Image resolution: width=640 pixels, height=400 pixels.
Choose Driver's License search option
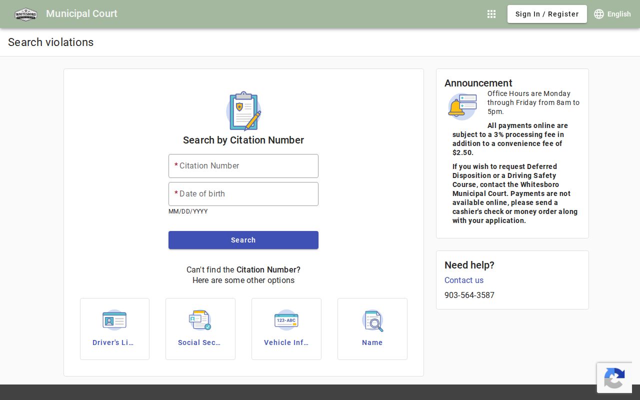pyautogui.click(x=114, y=329)
